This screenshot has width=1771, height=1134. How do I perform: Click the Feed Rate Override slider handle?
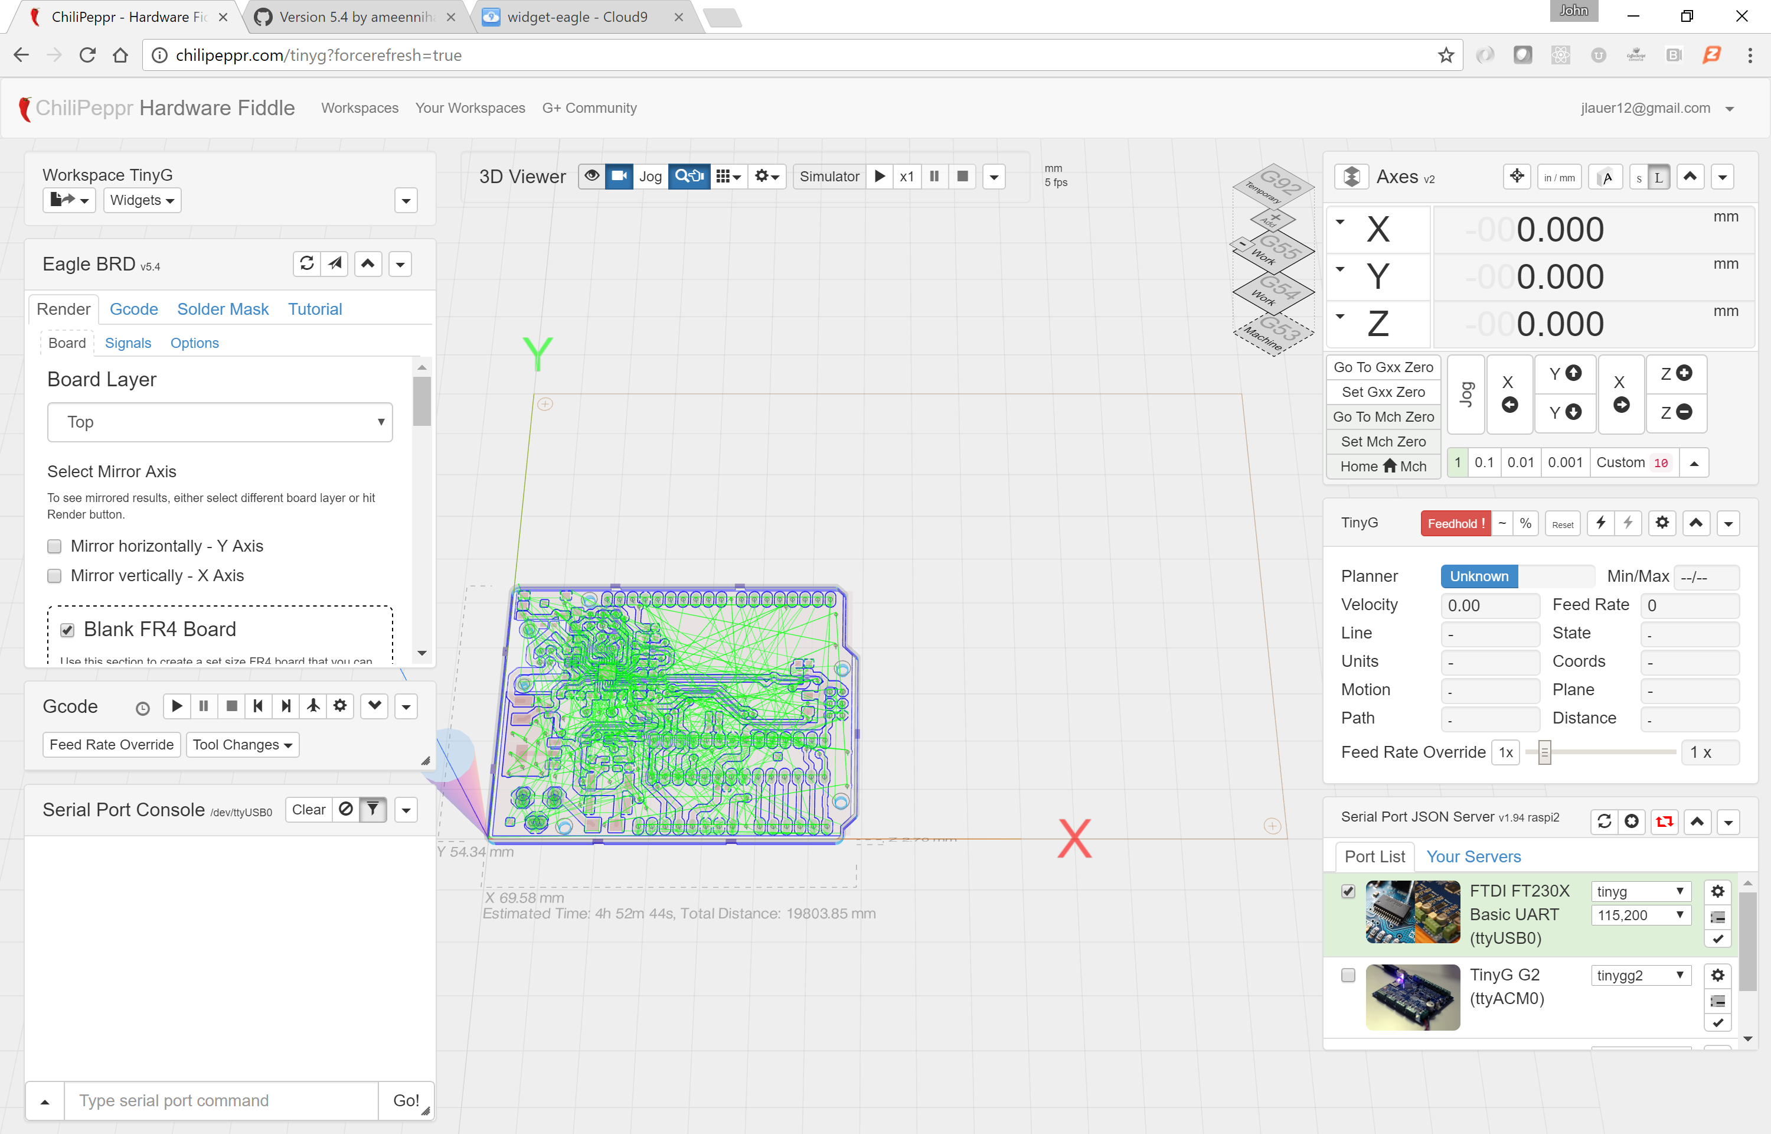point(1544,752)
